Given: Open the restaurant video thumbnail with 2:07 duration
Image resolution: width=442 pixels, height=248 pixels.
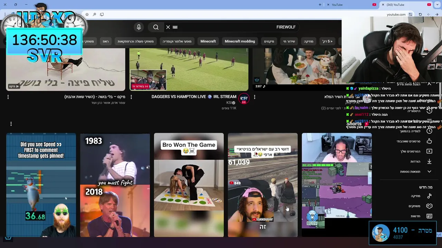Looking at the screenshot, I should 297,69.
